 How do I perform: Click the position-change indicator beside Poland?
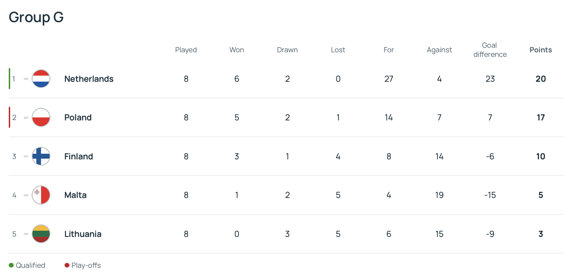click(26, 118)
